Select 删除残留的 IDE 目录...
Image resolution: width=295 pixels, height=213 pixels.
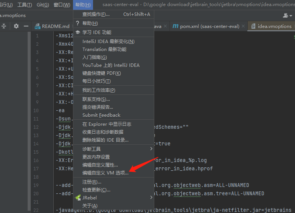click(x=113, y=140)
